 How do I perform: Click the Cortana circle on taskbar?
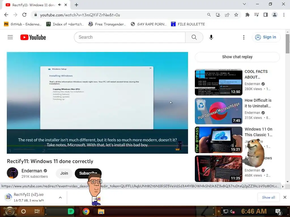click(24, 211)
